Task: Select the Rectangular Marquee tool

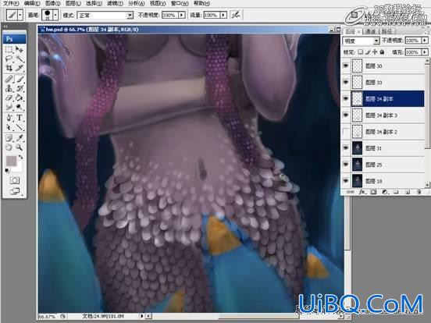Action: pyautogui.click(x=9, y=50)
